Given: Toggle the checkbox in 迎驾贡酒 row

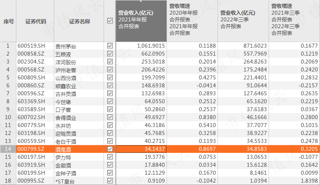Looking at the screenshot, I should 110,133.
